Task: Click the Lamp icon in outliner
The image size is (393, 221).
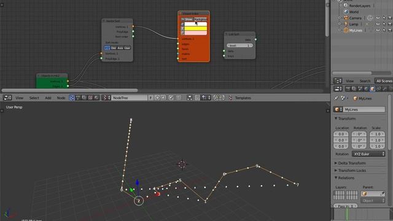Action: pos(346,24)
